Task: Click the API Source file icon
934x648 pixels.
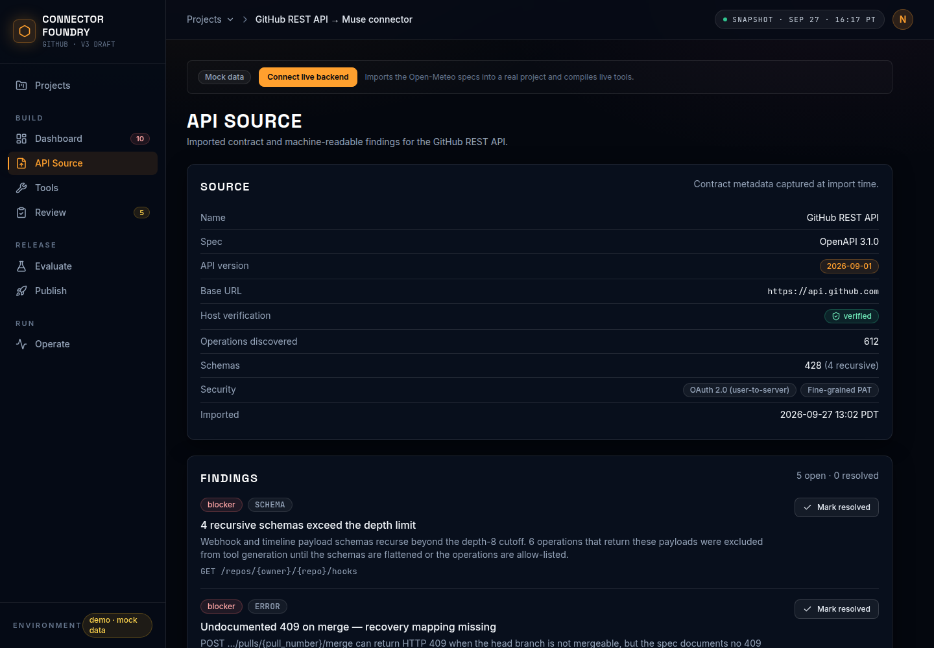Action: tap(21, 163)
